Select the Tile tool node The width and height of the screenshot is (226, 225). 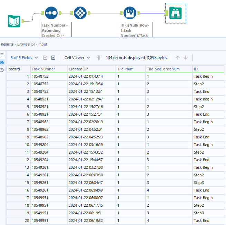click(80, 13)
